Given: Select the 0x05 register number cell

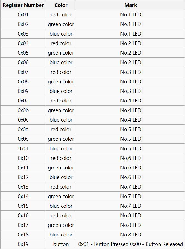Looking at the screenshot, I should click(23, 53).
